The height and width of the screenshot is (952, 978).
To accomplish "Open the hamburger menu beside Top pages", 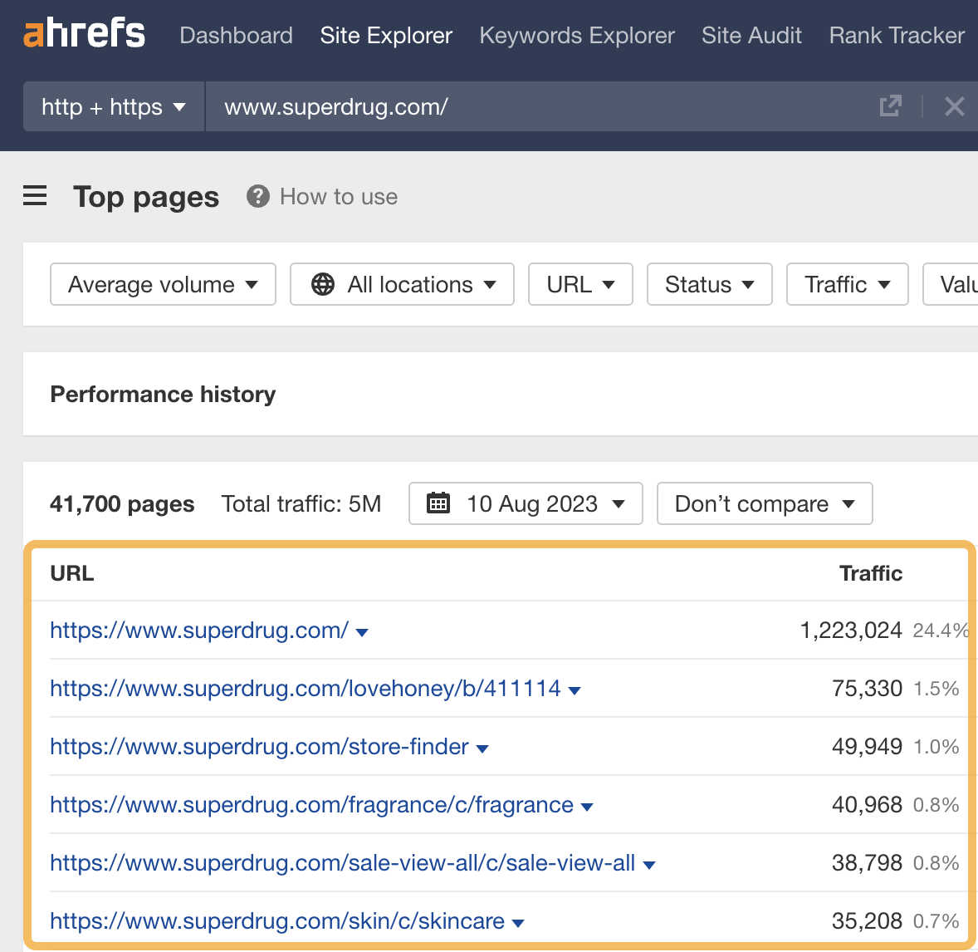I will [x=34, y=196].
